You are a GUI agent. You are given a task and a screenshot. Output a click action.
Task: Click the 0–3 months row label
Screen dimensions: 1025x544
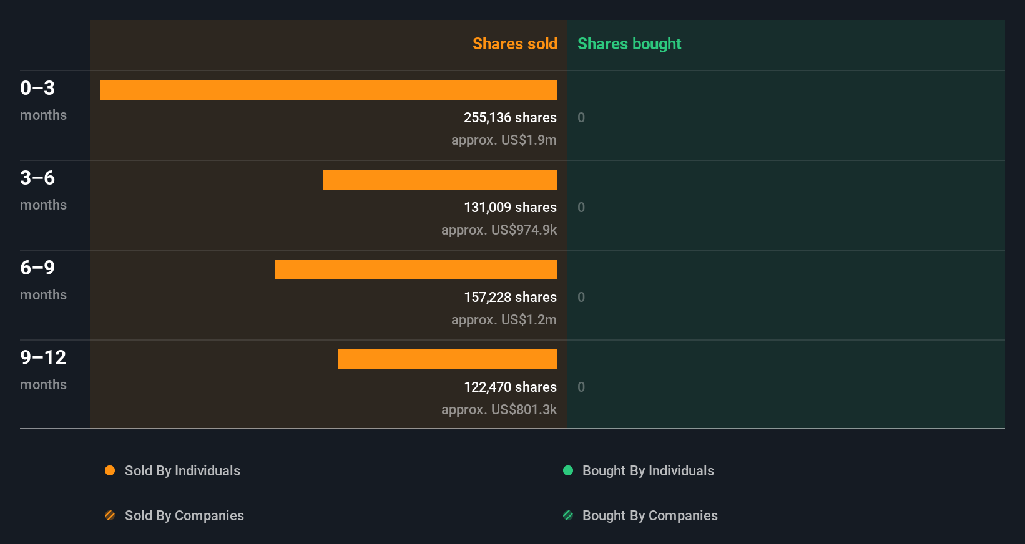(x=43, y=100)
